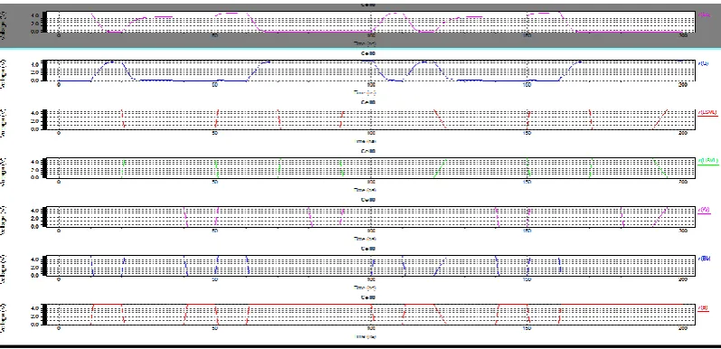This screenshot has height=349, width=721.
Task: Click the red underlined legend of bottom plot
Action: click(x=703, y=307)
